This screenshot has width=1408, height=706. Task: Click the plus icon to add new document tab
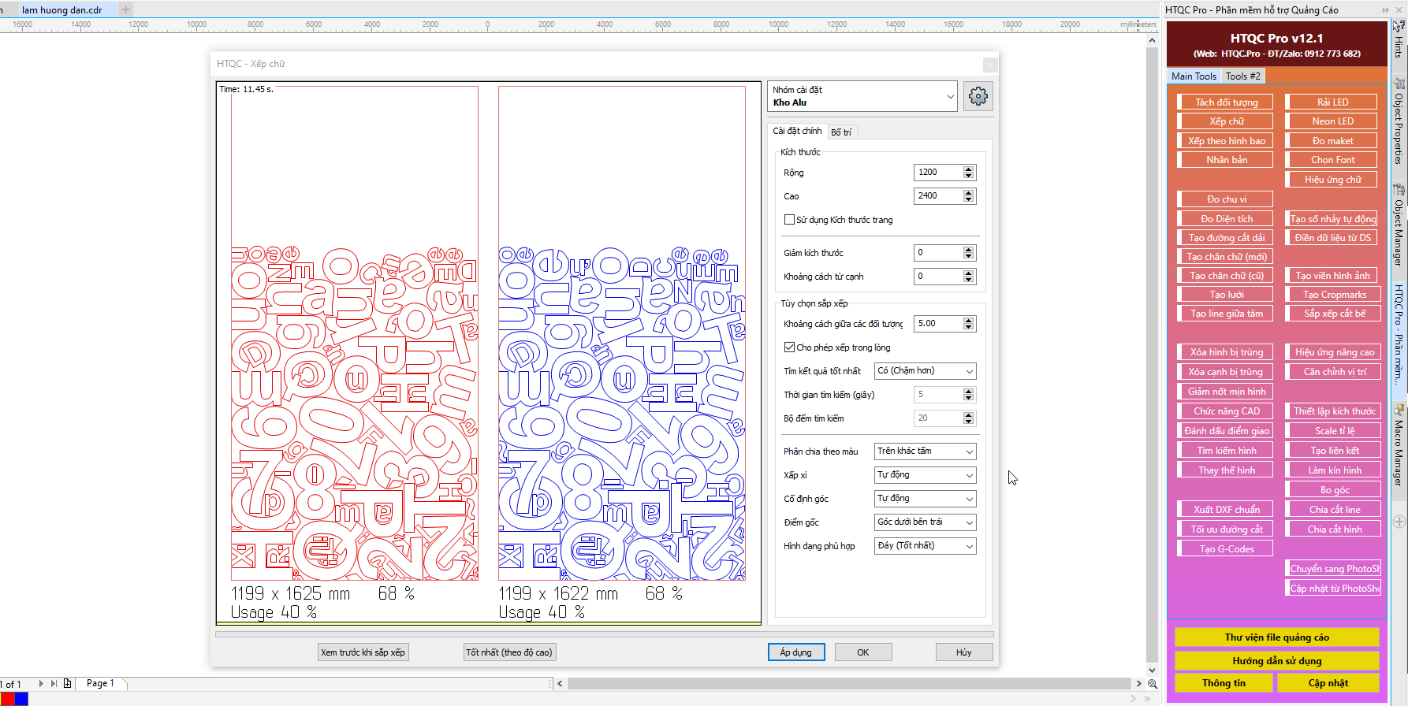pos(126,9)
